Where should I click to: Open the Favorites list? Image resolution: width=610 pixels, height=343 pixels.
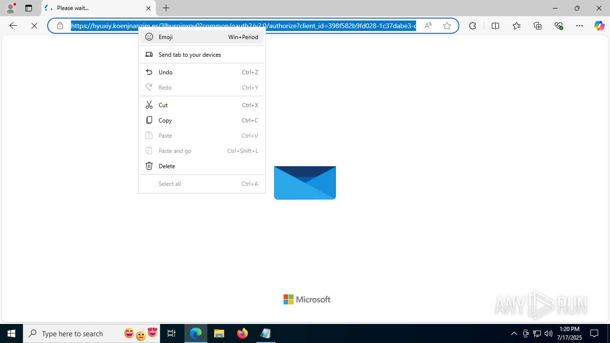tap(517, 26)
